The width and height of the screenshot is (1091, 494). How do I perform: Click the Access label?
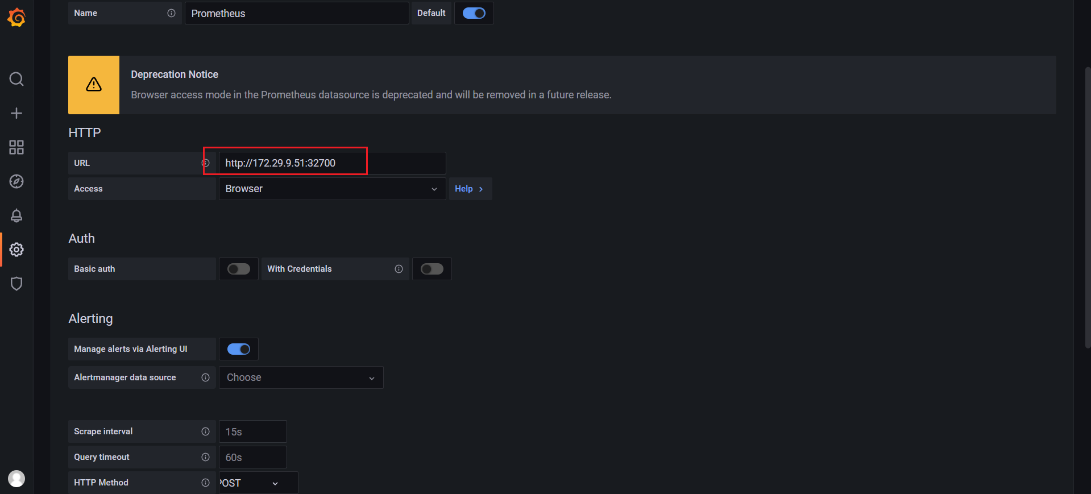[88, 189]
